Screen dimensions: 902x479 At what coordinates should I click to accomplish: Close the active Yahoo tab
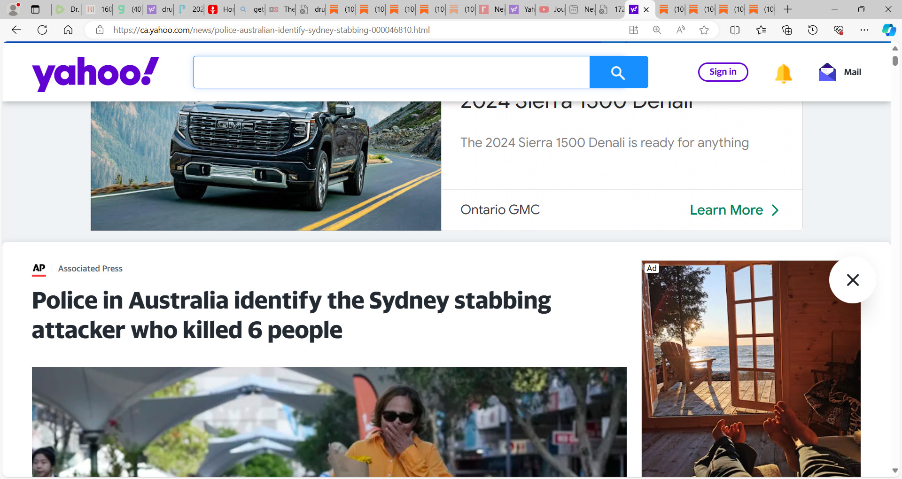[646, 9]
